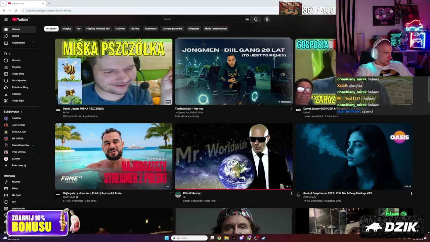Open a new browser tab with plus
Screen dimensions: 430x242
(x=49, y=3)
